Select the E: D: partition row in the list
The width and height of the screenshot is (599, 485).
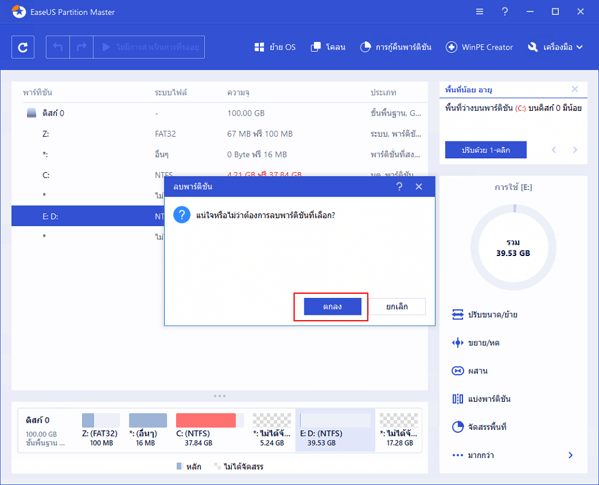click(x=88, y=216)
